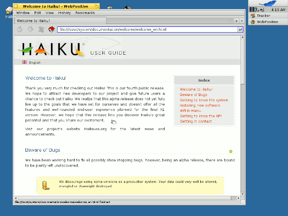Screen dimensions: 288x216
Task: Click the horizontal scrollbar thumb
Action: click(x=124, y=198)
